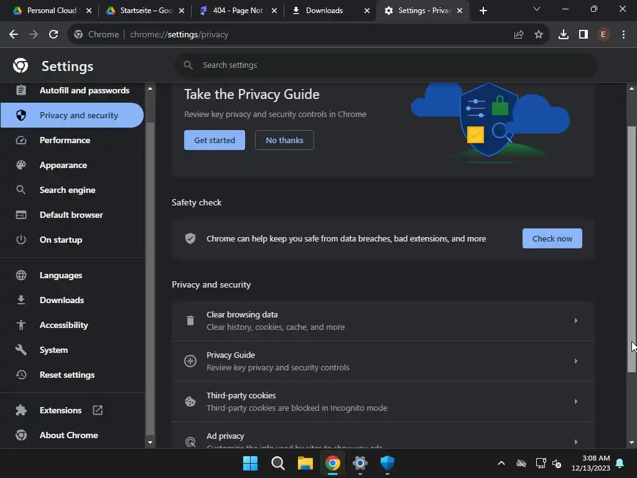Click the Accessibility figure icon
This screenshot has width=637, height=478.
[x=21, y=325]
